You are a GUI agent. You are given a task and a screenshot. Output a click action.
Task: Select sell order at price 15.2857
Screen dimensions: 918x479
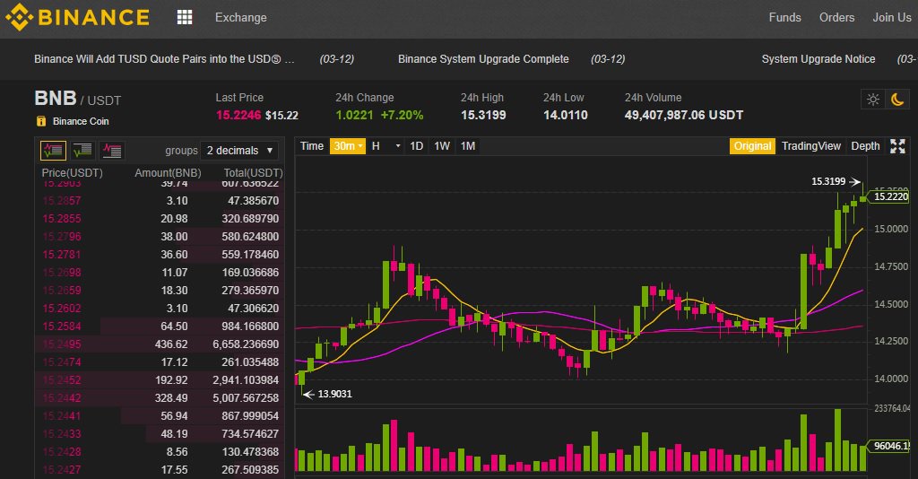coord(160,201)
